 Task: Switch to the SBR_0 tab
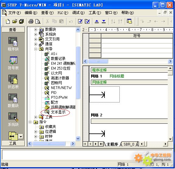pos(129,144)
